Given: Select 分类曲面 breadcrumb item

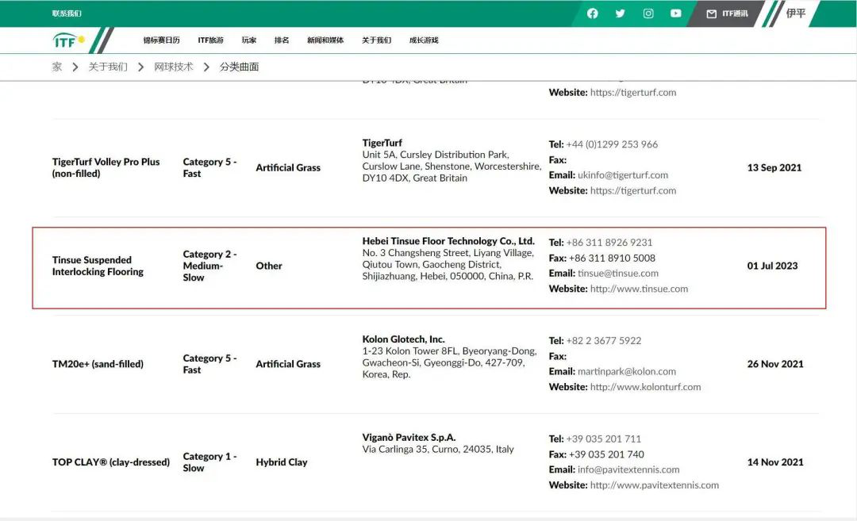Looking at the screenshot, I should tap(239, 67).
